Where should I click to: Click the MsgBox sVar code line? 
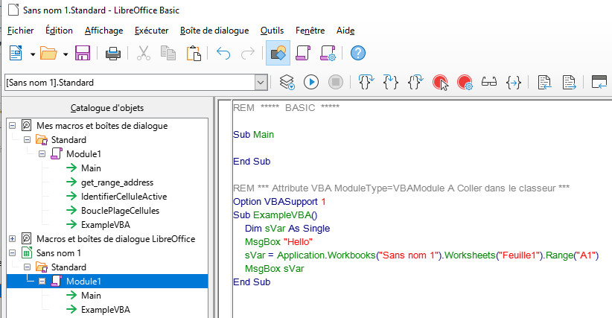coord(275,268)
